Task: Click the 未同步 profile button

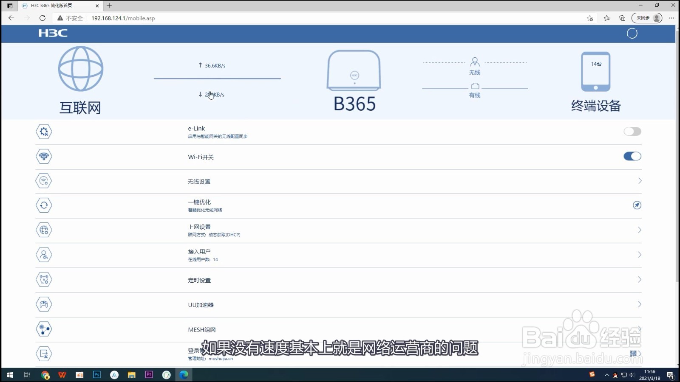Action: pos(647,18)
